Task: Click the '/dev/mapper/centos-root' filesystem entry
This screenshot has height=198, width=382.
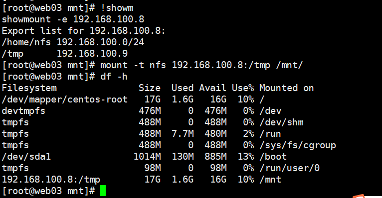Action: (65, 99)
